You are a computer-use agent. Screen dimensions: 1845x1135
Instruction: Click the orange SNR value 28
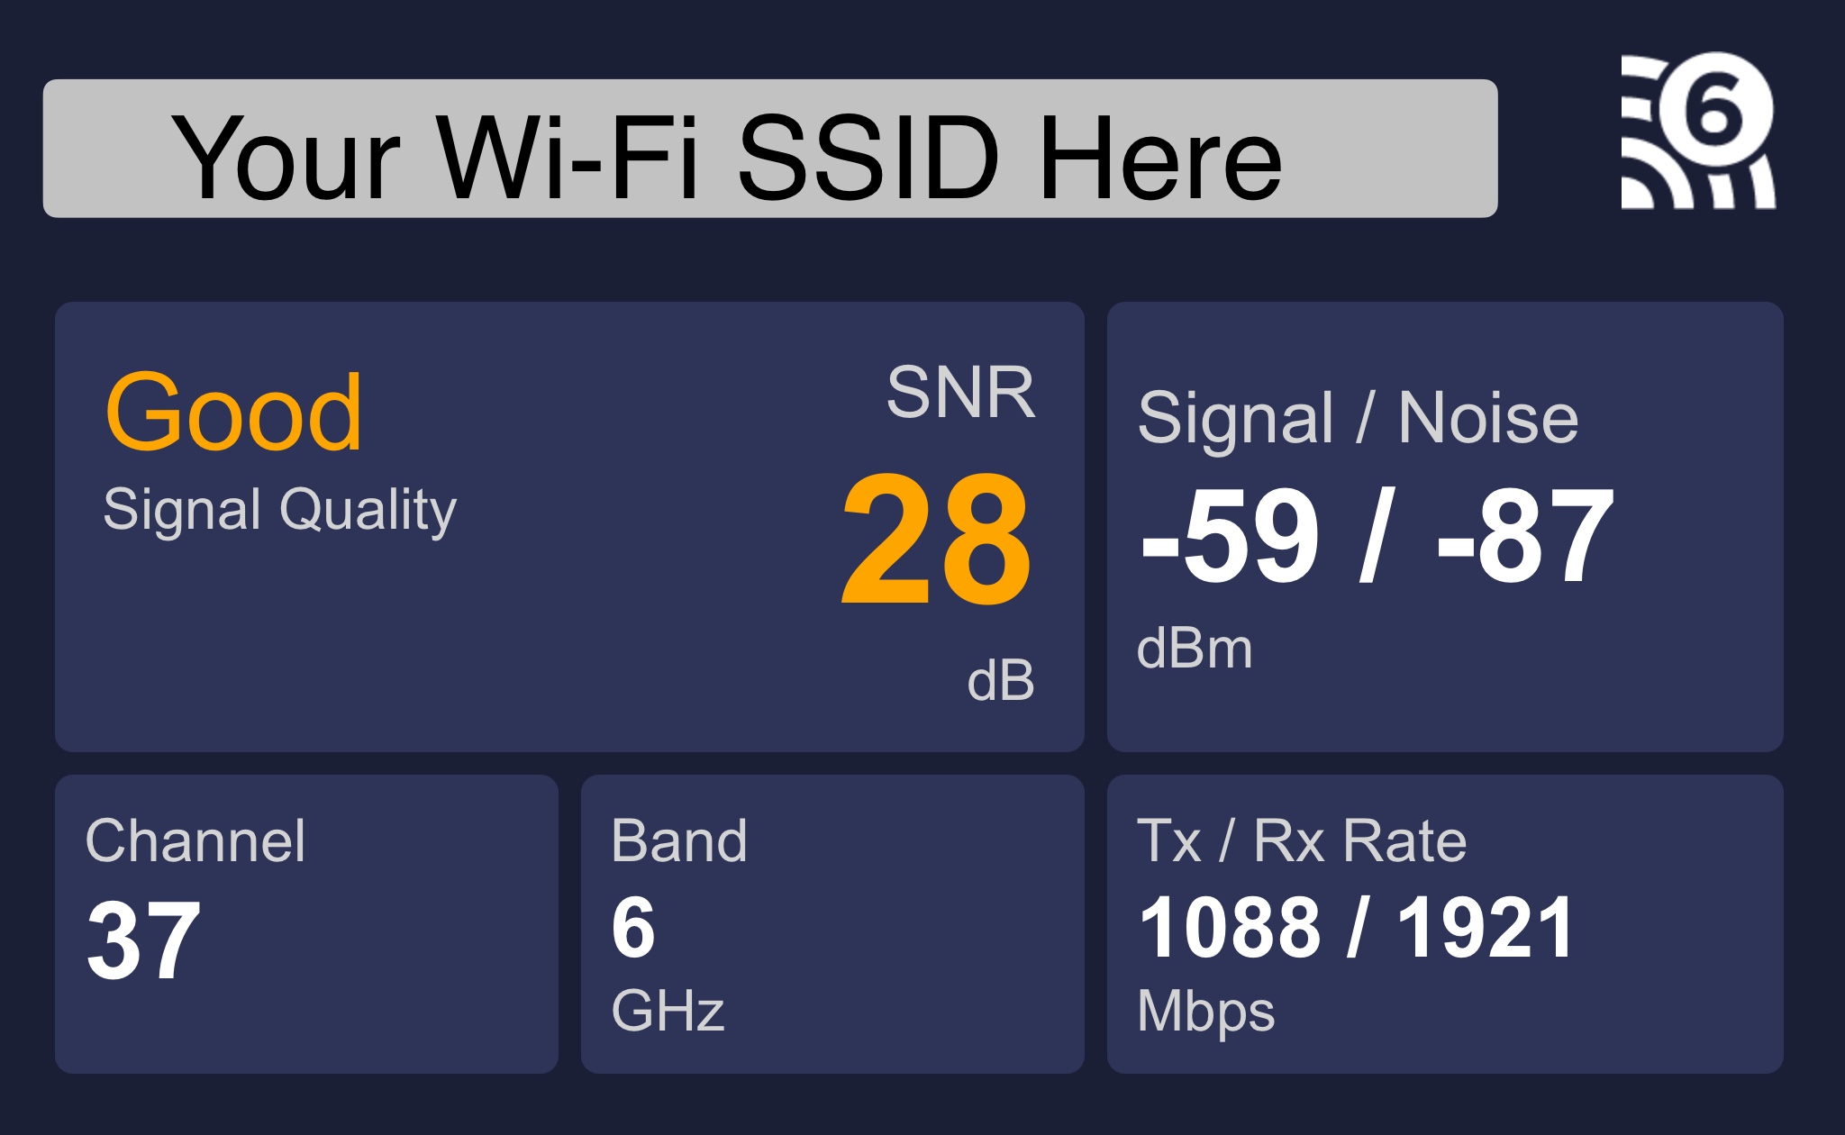coord(935,540)
